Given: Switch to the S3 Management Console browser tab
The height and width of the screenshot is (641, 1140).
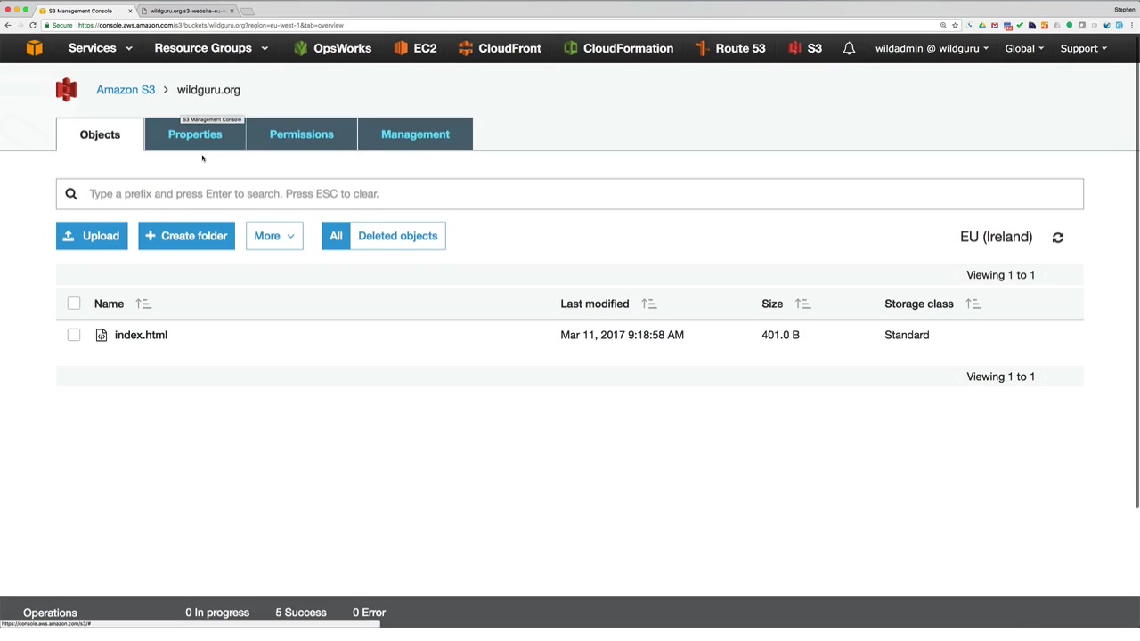Looking at the screenshot, I should click(85, 11).
